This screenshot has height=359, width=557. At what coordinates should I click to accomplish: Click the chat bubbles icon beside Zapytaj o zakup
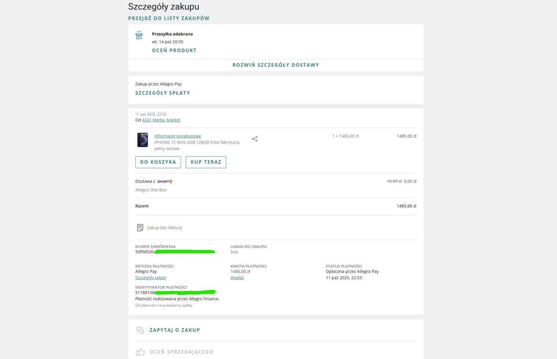point(140,330)
